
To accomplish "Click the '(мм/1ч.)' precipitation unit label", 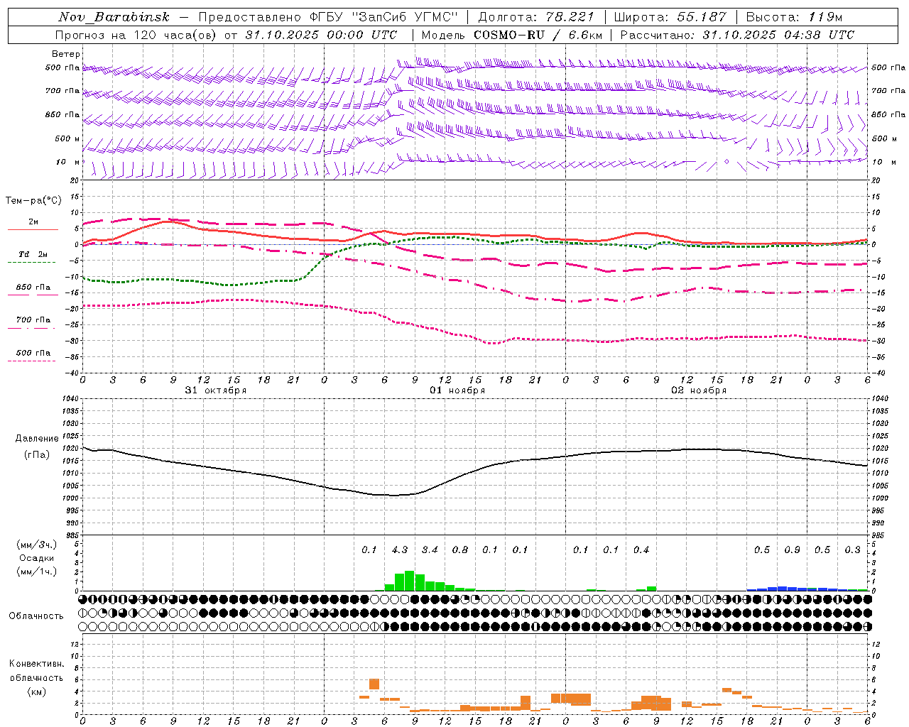I will pos(37,572).
